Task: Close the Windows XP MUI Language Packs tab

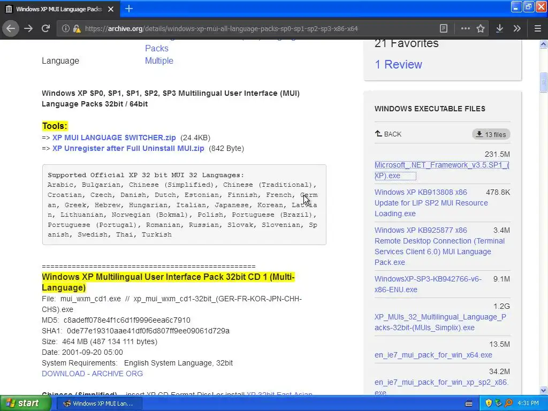Action: click(x=111, y=9)
